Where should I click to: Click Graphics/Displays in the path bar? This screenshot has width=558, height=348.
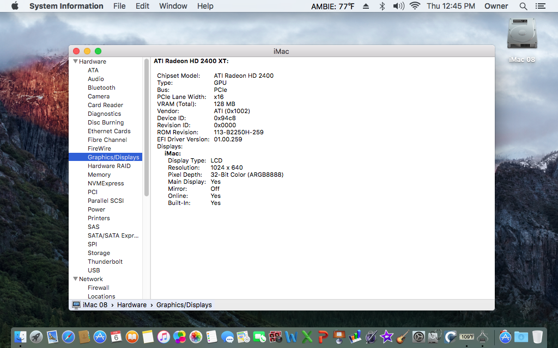pos(184,305)
